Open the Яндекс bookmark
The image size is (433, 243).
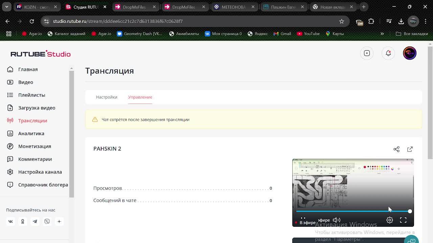tap(257, 34)
